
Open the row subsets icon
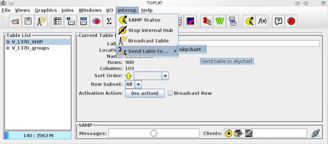tap(96, 21)
